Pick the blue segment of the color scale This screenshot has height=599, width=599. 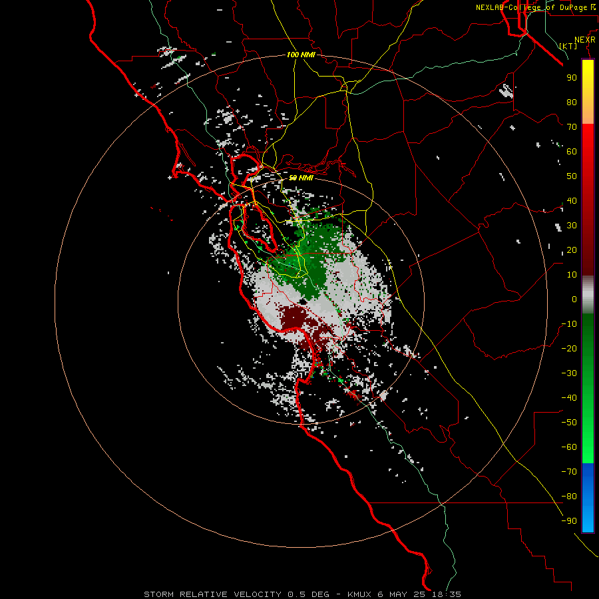tap(588, 498)
